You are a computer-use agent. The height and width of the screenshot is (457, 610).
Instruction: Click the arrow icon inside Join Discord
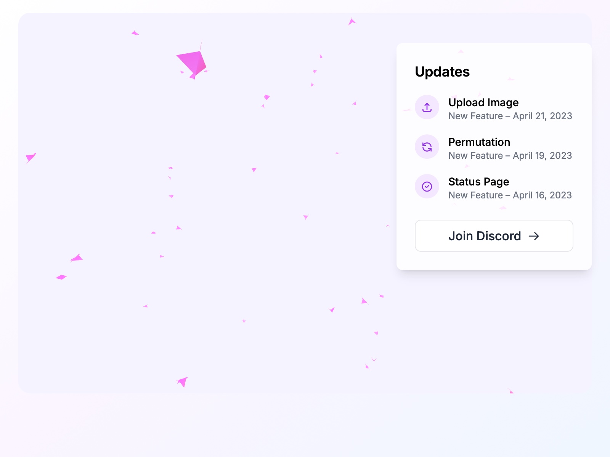(x=535, y=236)
